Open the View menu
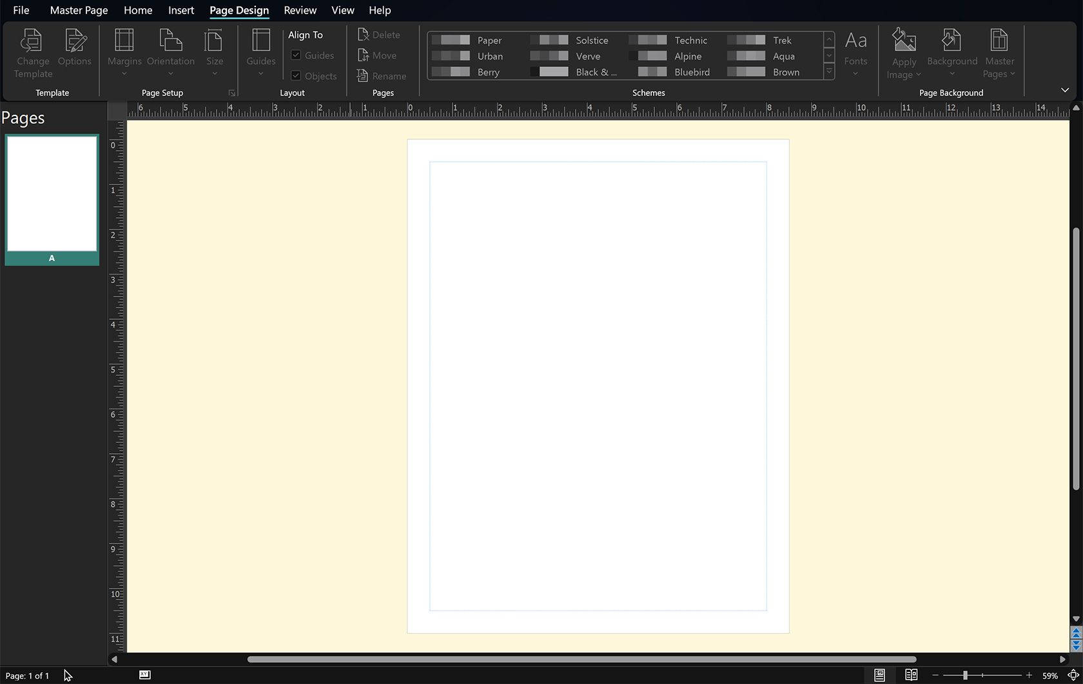 pyautogui.click(x=342, y=10)
